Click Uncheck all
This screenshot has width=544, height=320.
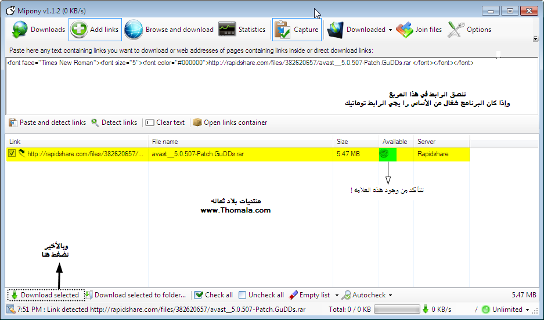point(261,295)
